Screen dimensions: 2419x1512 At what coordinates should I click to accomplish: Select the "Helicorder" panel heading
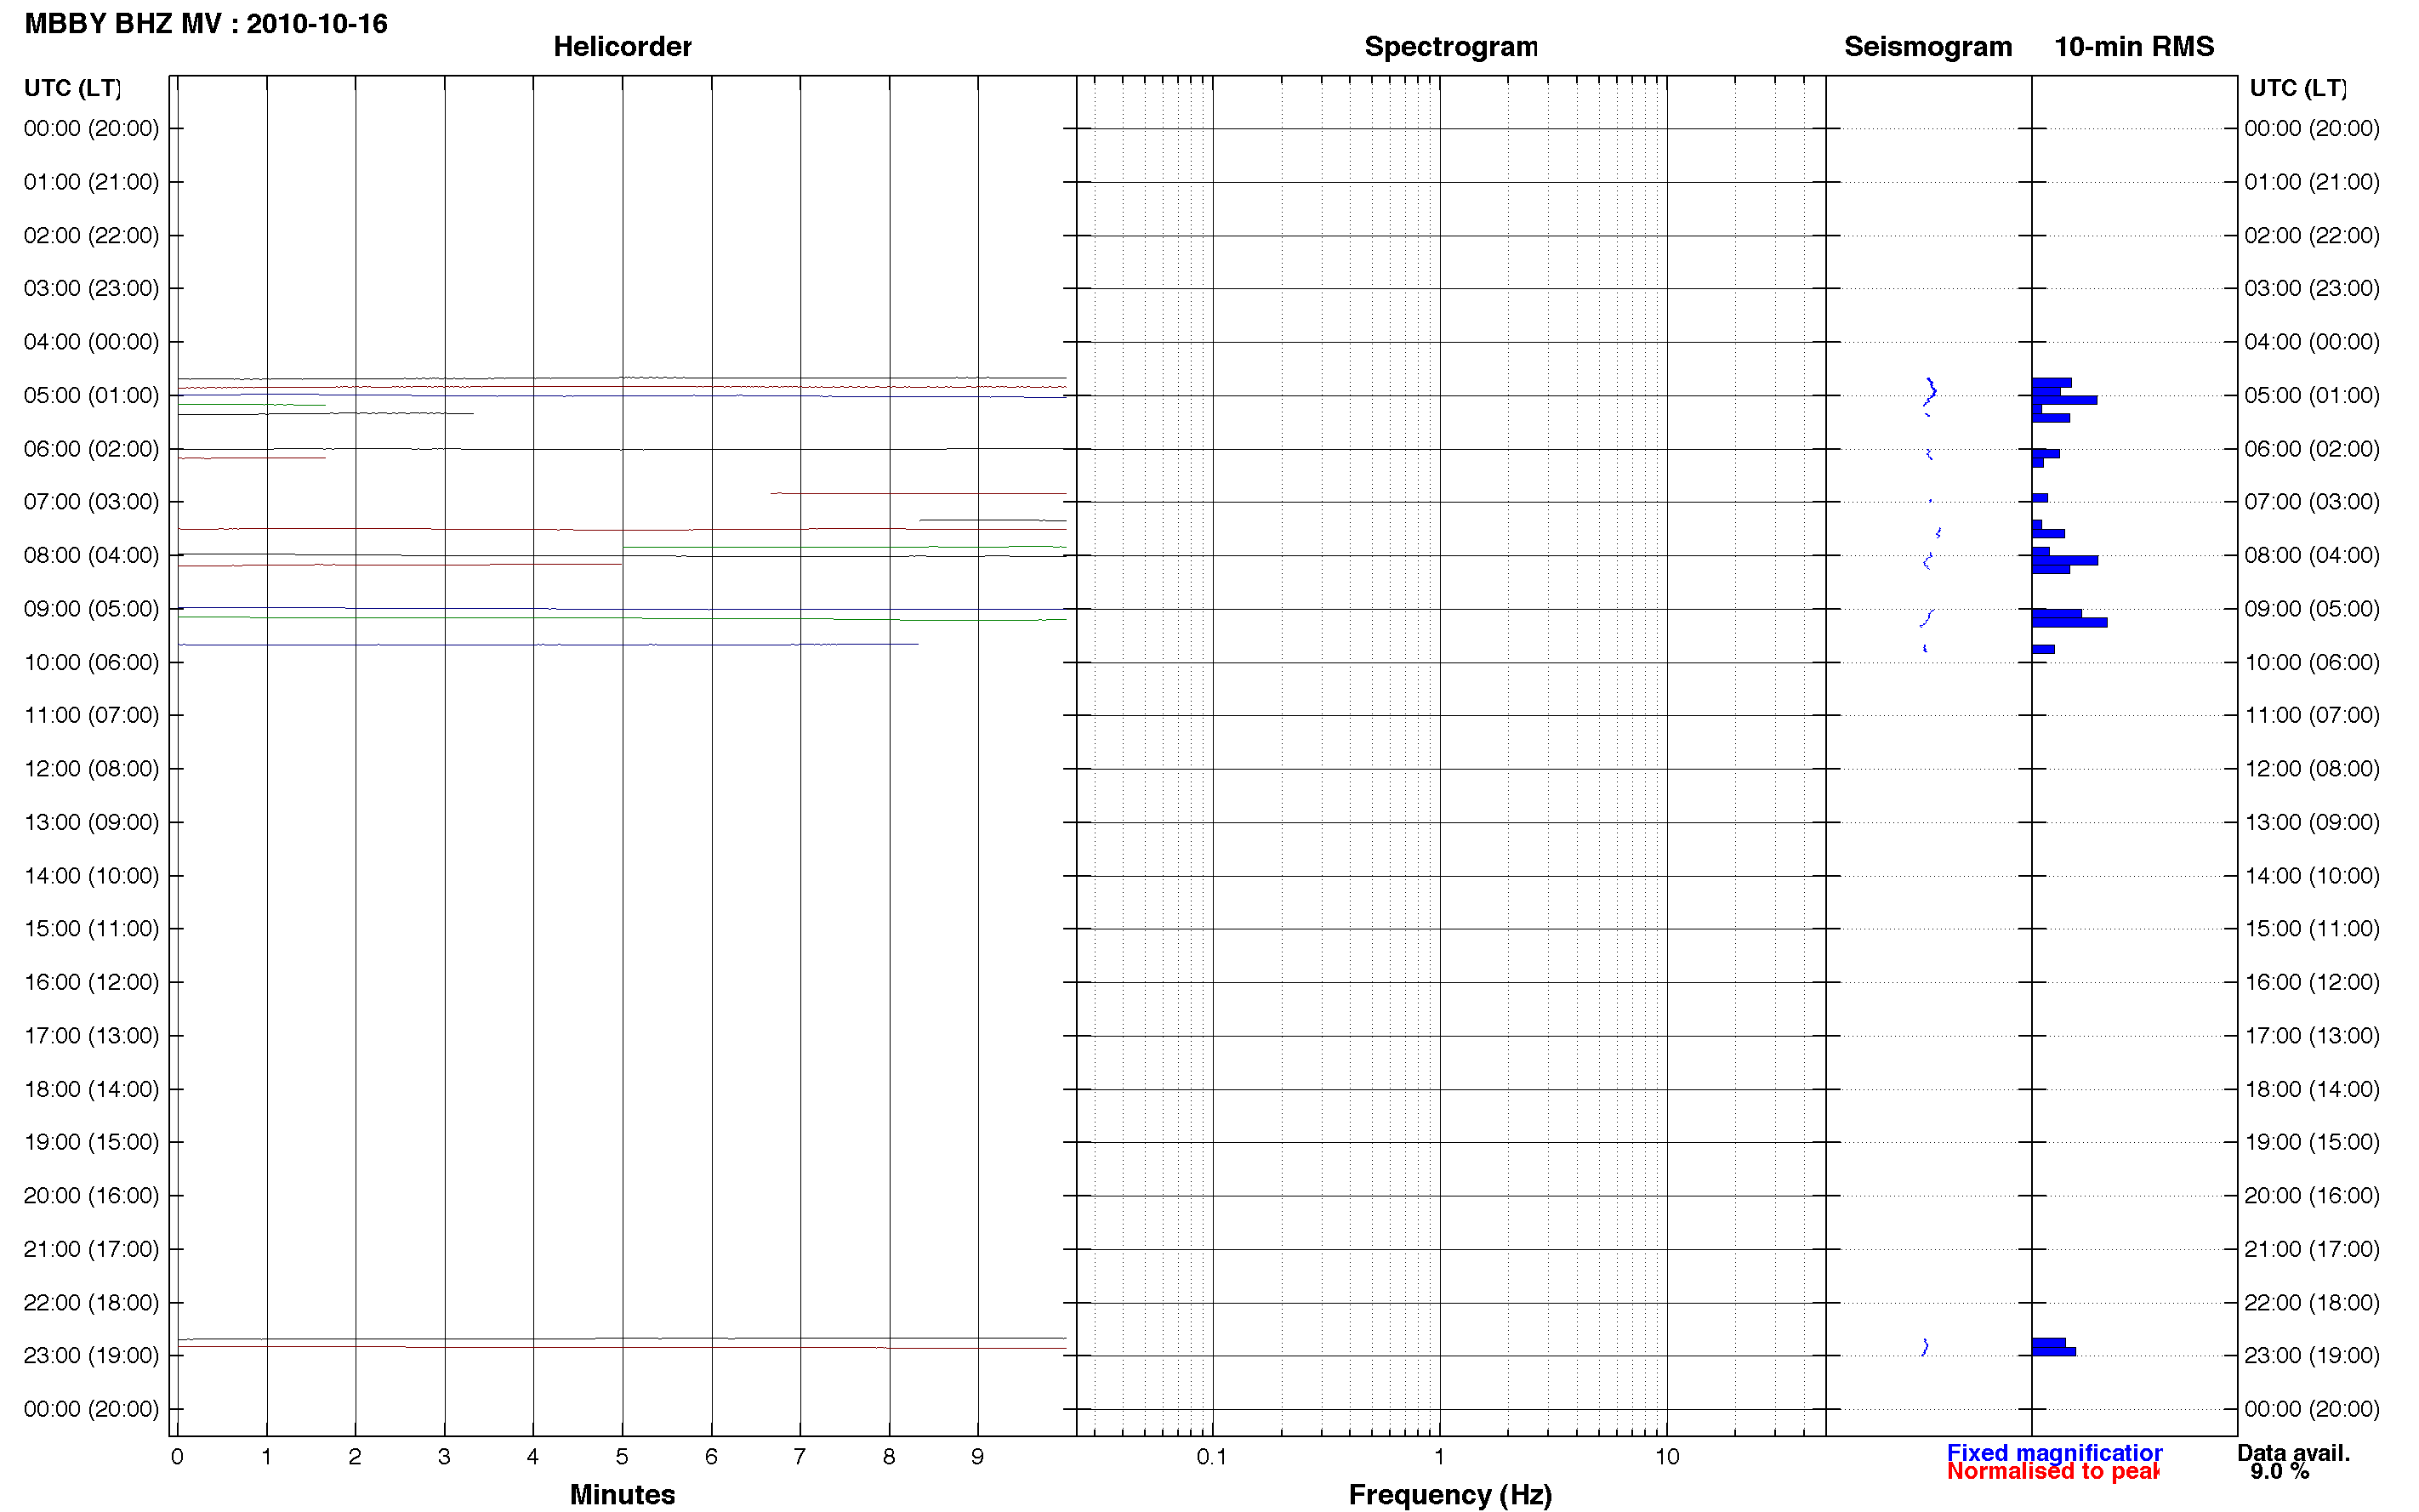(622, 46)
